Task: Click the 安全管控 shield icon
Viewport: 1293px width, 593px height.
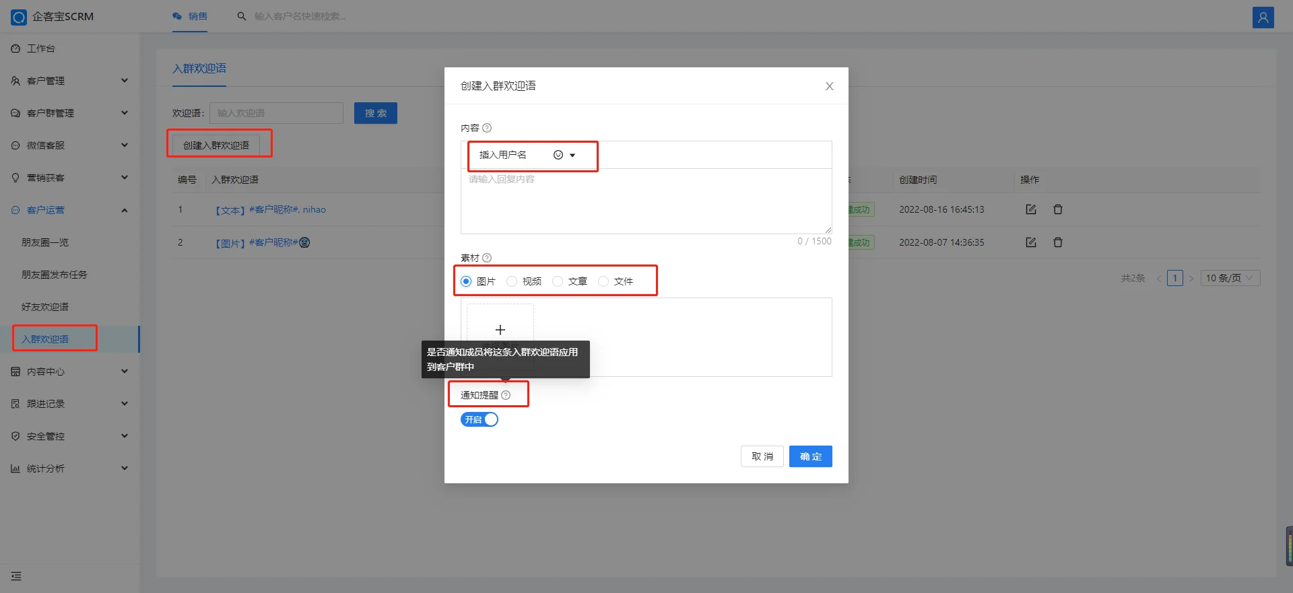Action: coord(15,436)
